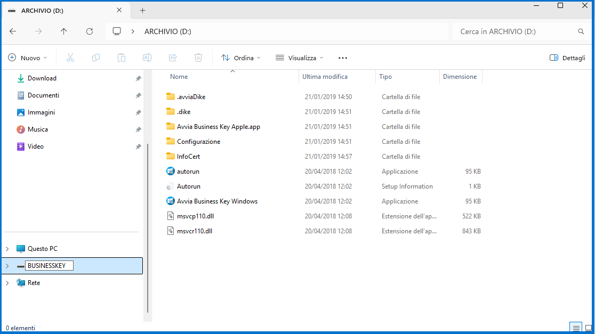
Task: Click the search magnifier icon
Action: point(581,31)
